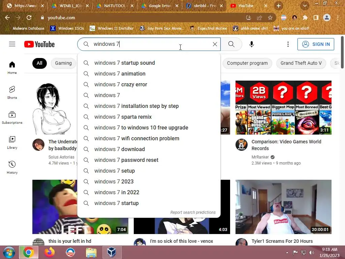Click the install app icon in address bar

pos(249,18)
